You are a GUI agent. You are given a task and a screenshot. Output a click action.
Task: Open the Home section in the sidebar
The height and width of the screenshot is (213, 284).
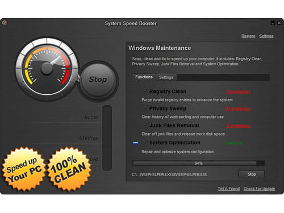pos(91,118)
